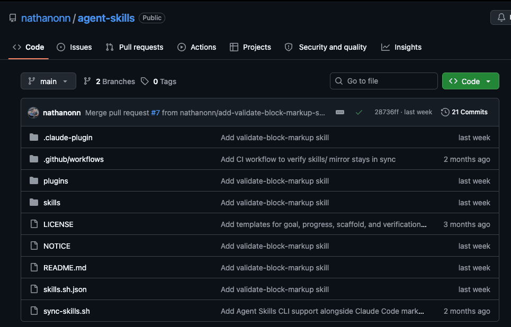Open the agent-skills repository link

click(106, 18)
